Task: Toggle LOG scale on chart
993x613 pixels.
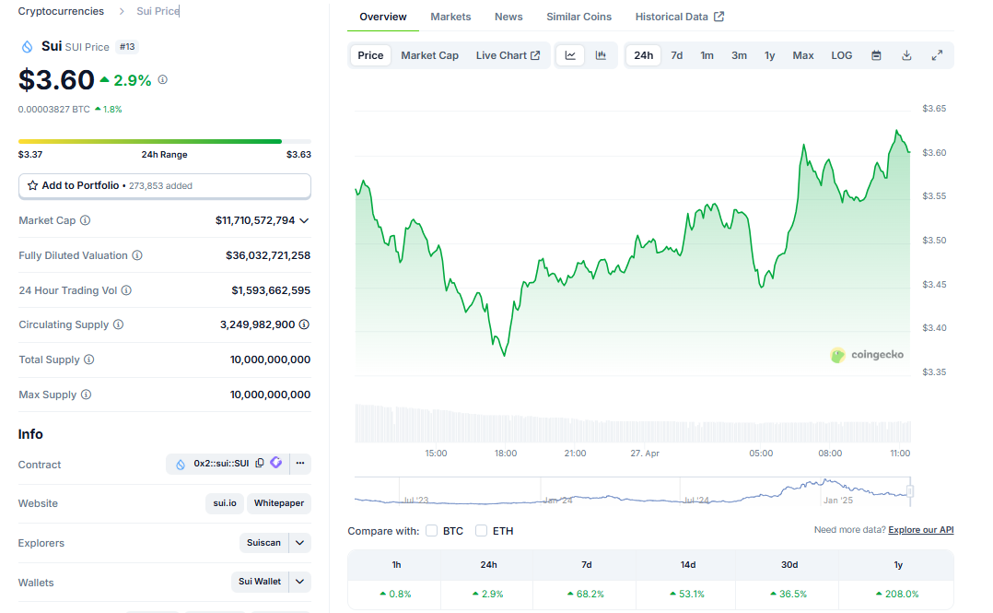Action: click(x=842, y=56)
